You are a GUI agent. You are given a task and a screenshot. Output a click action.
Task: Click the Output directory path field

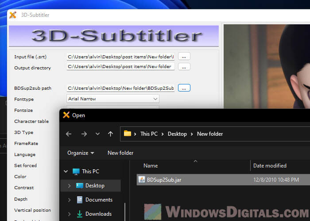[120, 67]
